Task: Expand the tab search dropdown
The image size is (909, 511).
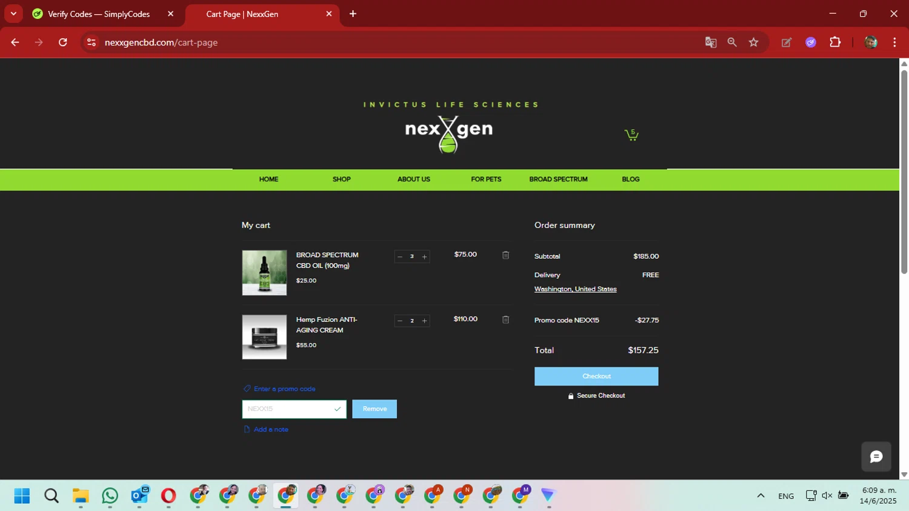Action: pyautogui.click(x=13, y=14)
